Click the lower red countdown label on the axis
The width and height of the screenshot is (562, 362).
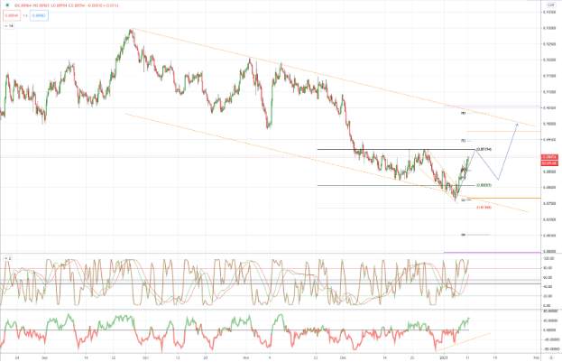point(549,163)
